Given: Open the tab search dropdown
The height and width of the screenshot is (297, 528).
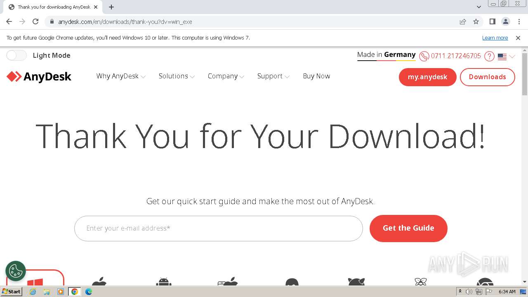Looking at the screenshot, I should coord(479,7).
